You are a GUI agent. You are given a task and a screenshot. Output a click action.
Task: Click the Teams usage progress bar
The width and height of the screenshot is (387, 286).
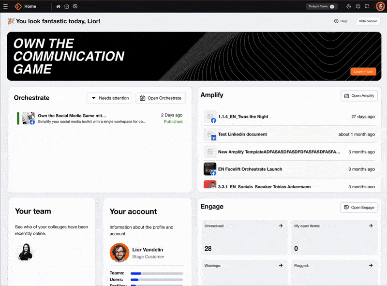click(x=157, y=273)
